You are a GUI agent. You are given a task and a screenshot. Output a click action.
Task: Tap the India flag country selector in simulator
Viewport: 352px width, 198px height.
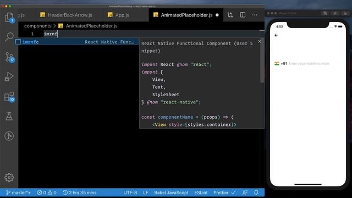[x=277, y=64]
